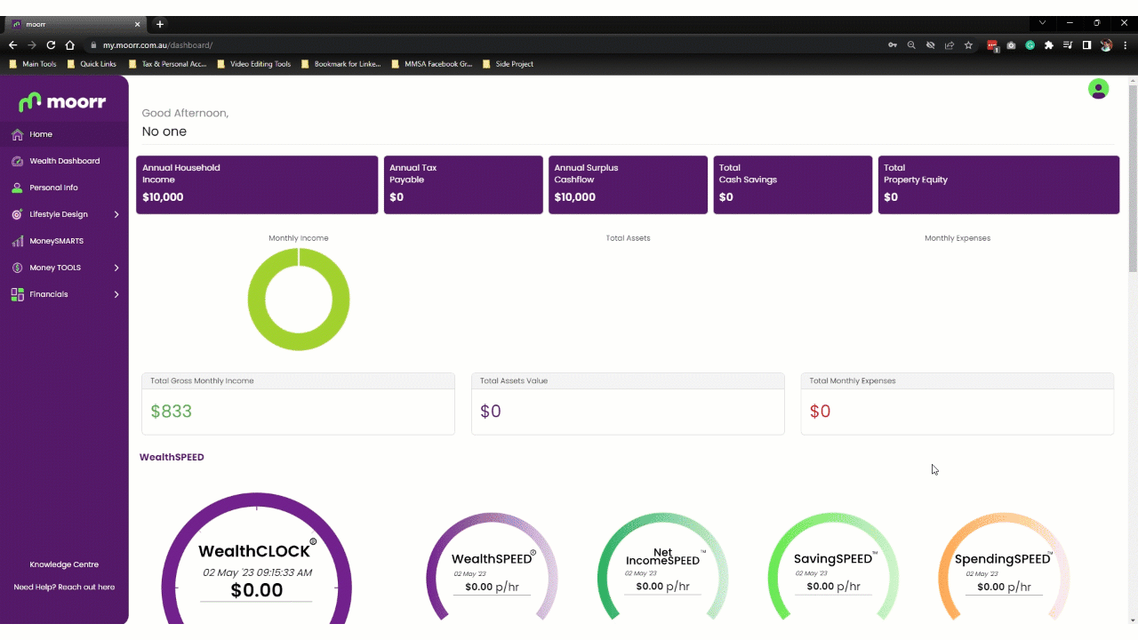Click the moorr logo in sidebar
The height and width of the screenshot is (640, 1138).
pyautogui.click(x=62, y=102)
